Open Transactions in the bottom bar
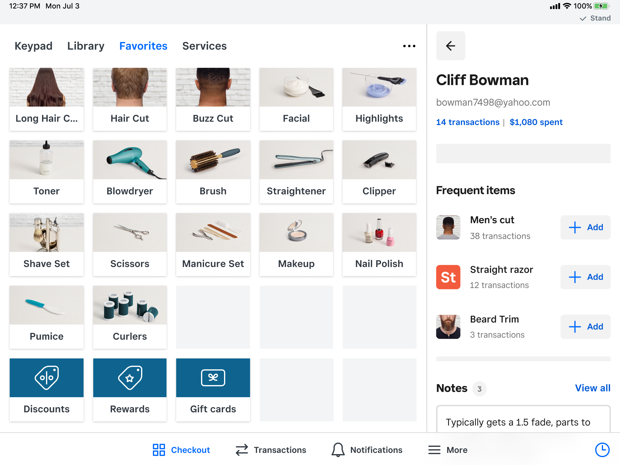Viewport: 620px width, 465px height. pyautogui.click(x=271, y=450)
